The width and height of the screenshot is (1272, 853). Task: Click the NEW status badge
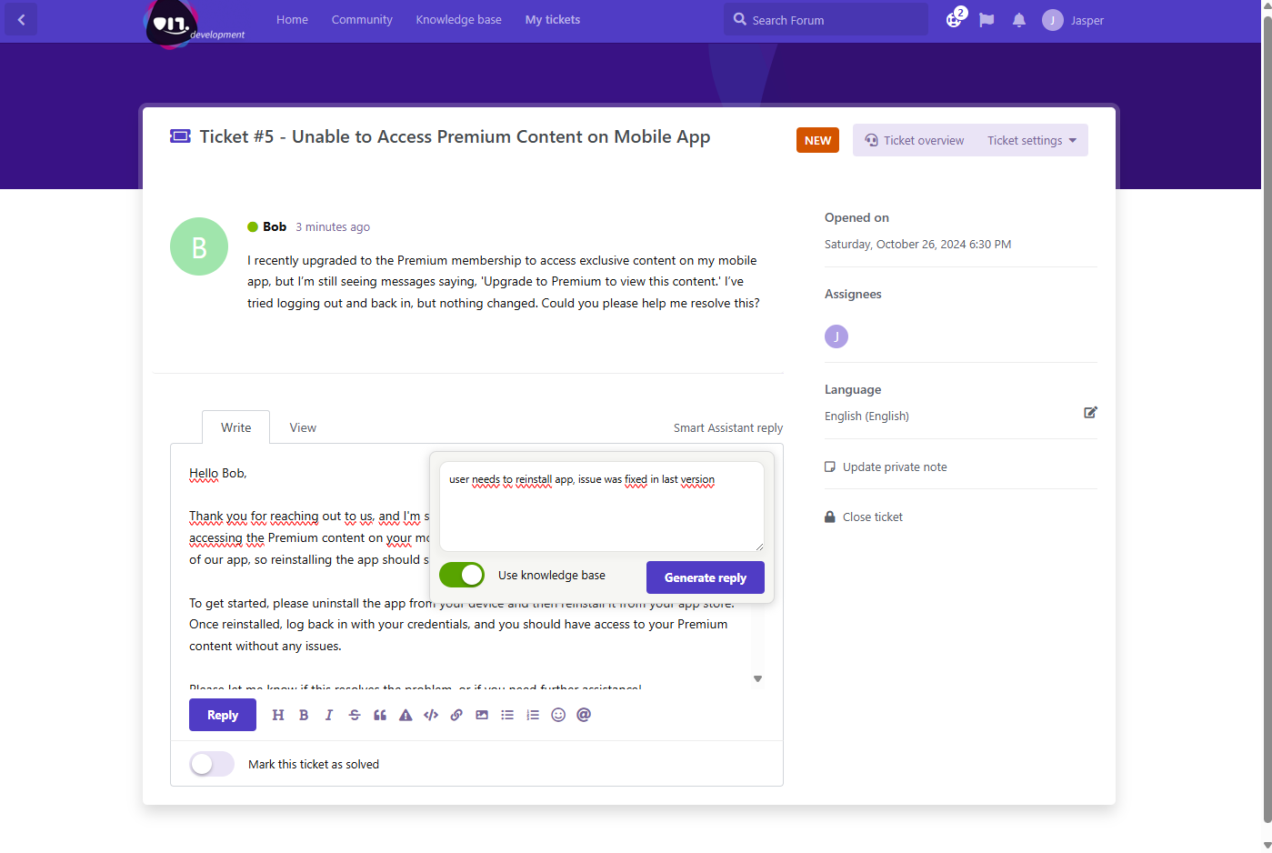(x=817, y=140)
